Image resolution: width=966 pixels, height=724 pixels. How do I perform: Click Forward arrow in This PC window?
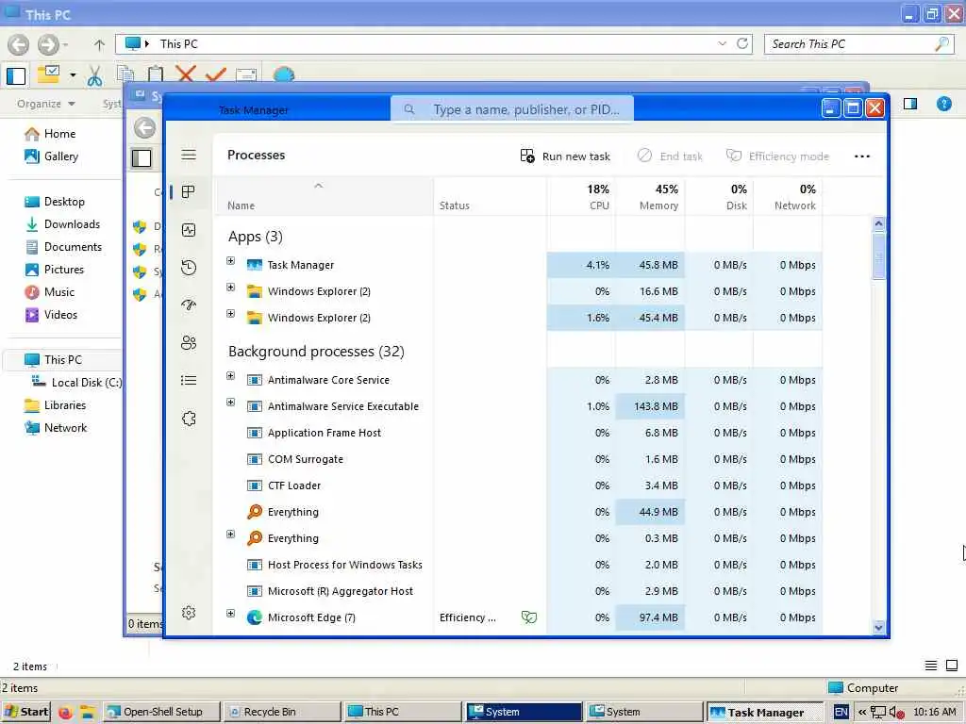coord(47,44)
